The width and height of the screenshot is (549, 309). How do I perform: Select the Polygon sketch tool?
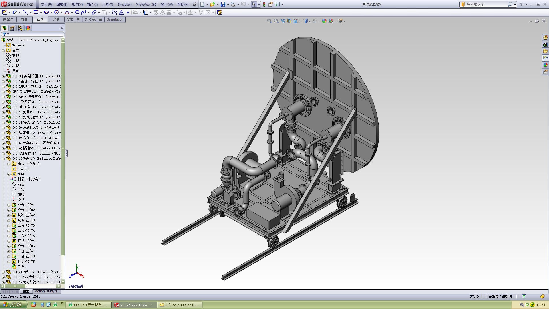point(77,12)
